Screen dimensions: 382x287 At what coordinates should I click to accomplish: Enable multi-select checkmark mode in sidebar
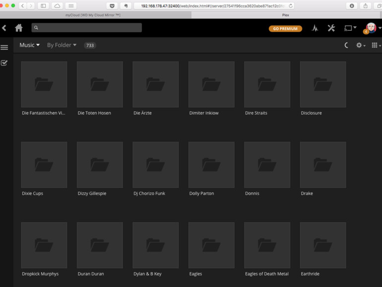(4, 63)
